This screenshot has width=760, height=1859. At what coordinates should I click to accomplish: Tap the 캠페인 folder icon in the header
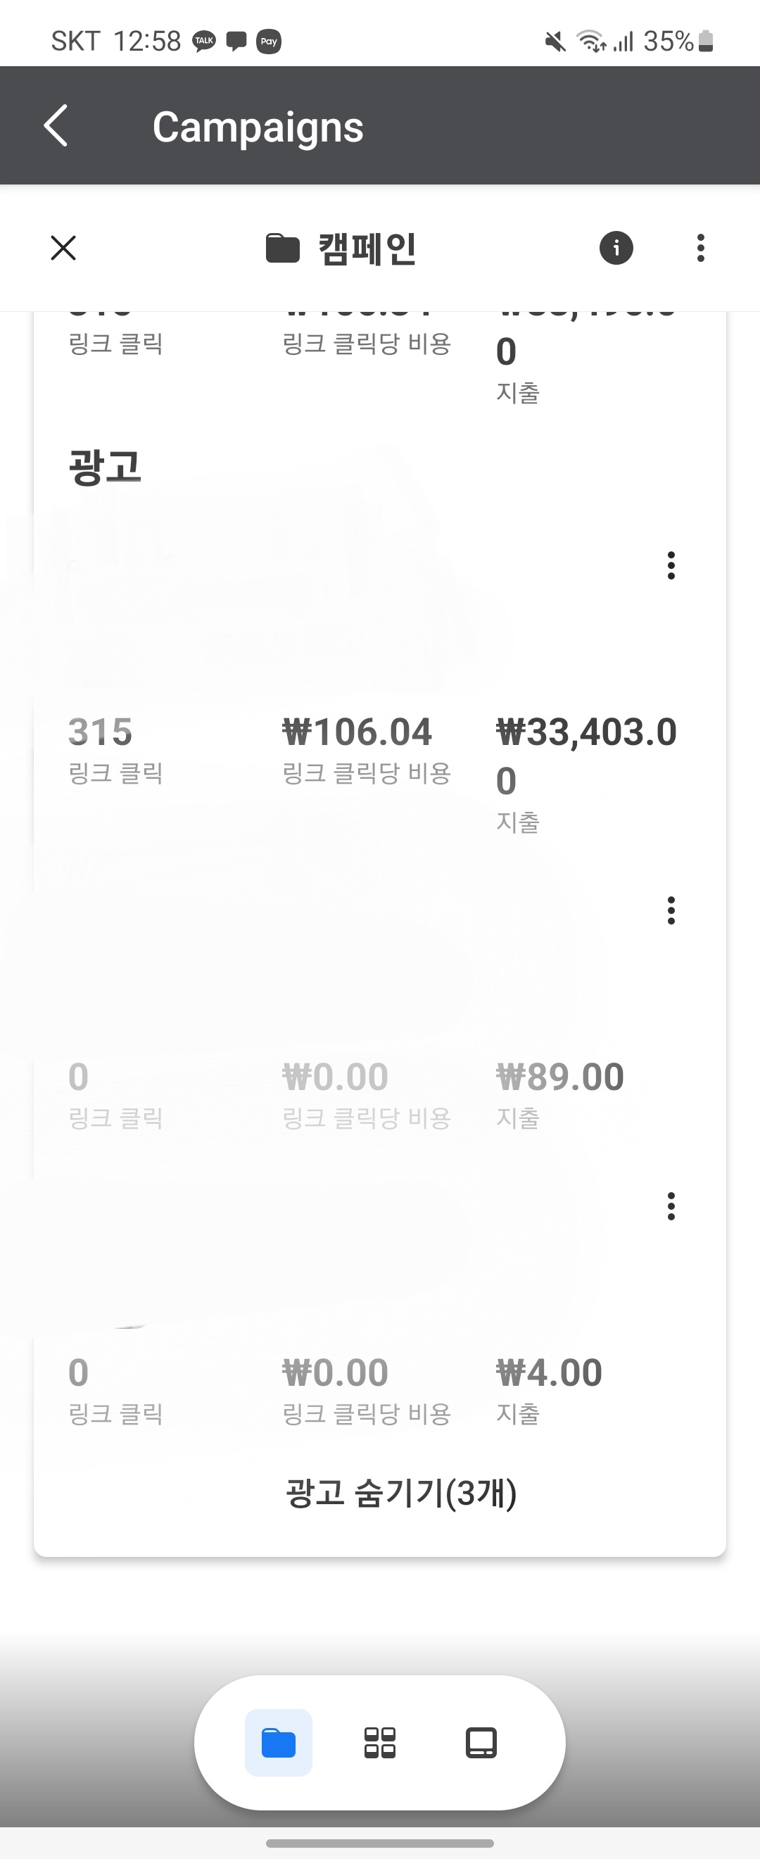coord(283,249)
